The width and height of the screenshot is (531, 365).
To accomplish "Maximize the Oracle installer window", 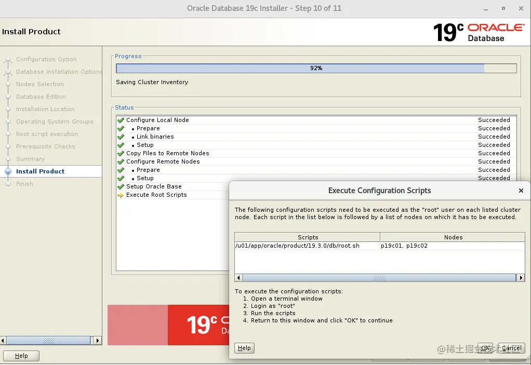I will [503, 8].
